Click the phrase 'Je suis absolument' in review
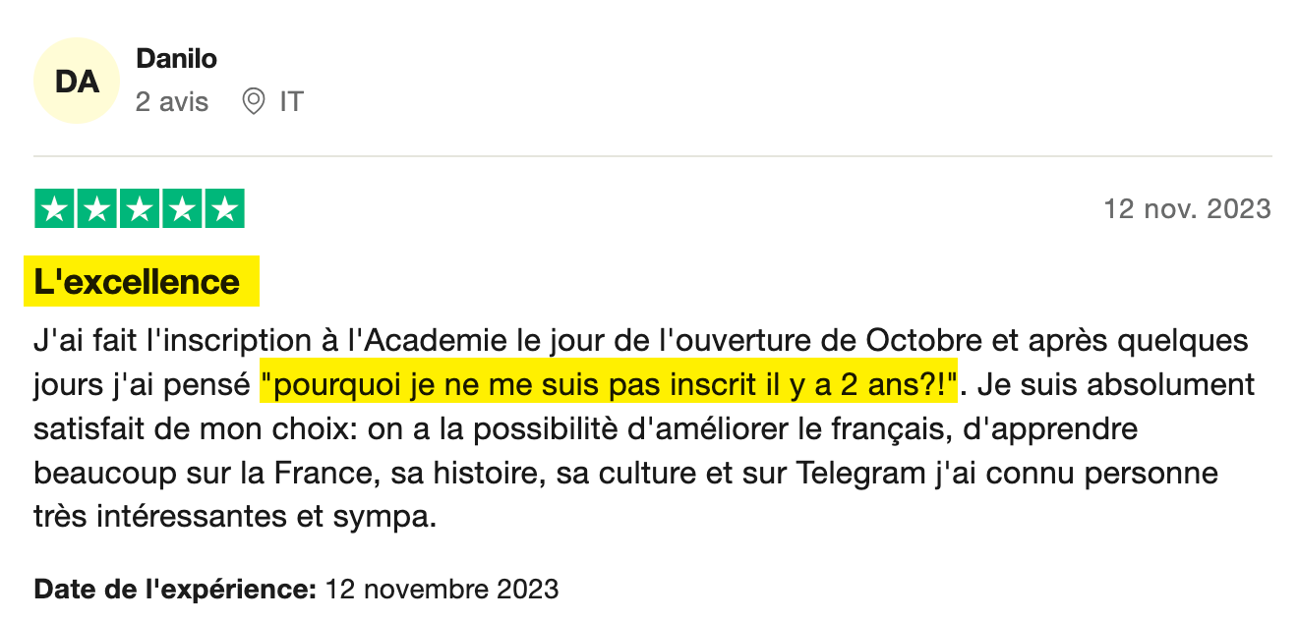 point(1117,385)
